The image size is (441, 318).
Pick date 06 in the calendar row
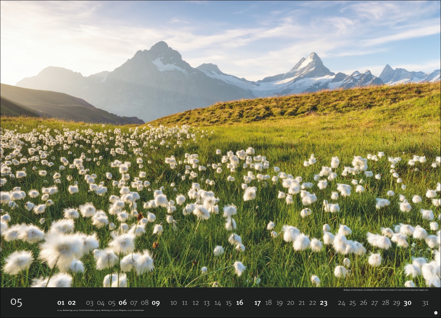tap(123, 303)
